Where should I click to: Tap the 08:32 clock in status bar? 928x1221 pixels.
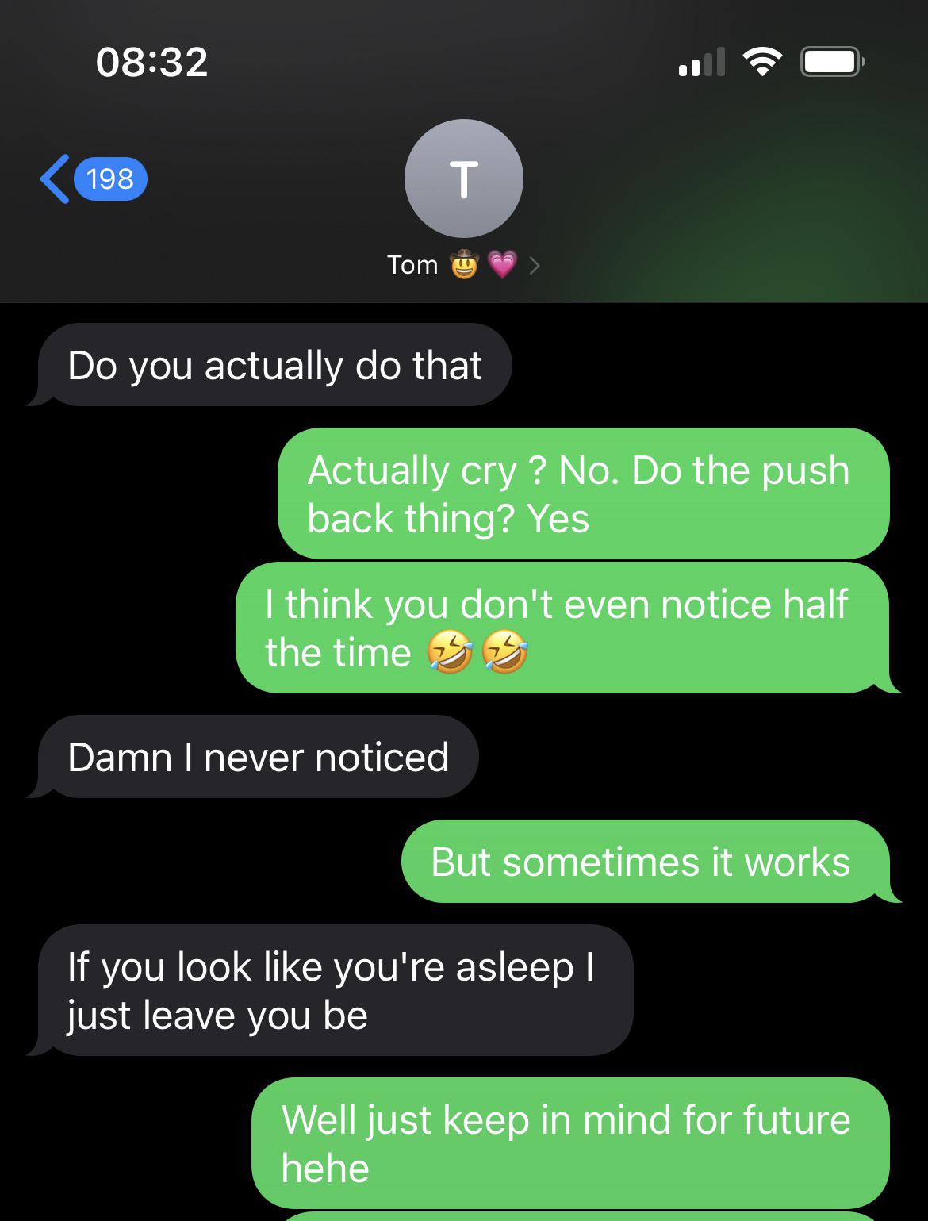pos(152,62)
